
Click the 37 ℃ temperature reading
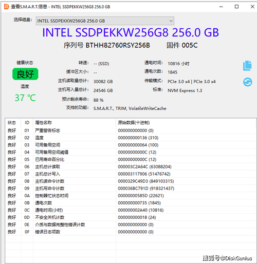(x=25, y=98)
